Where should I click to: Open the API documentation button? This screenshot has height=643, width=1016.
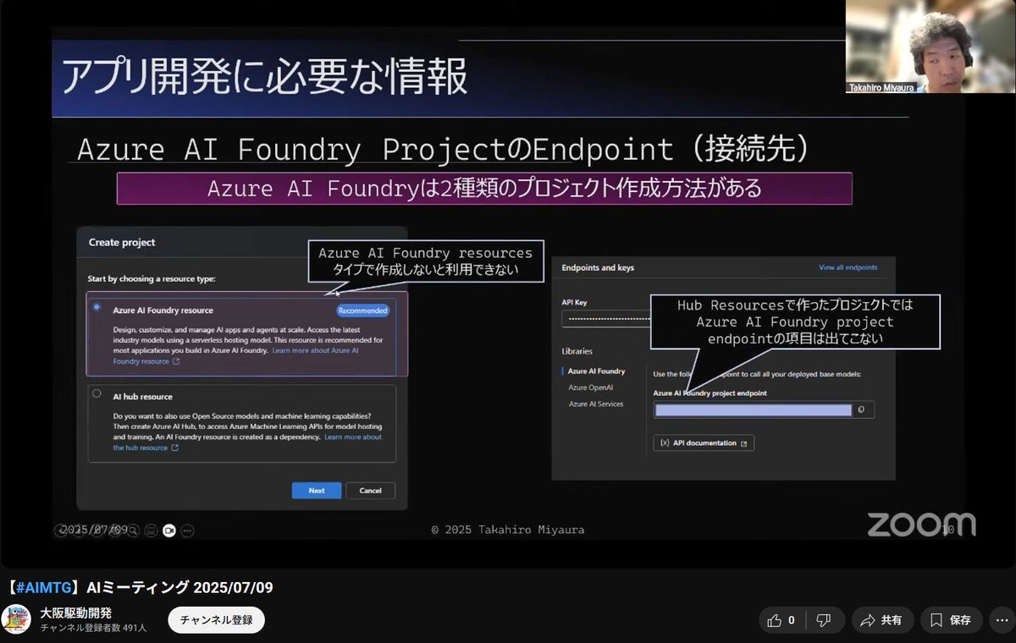(x=704, y=443)
